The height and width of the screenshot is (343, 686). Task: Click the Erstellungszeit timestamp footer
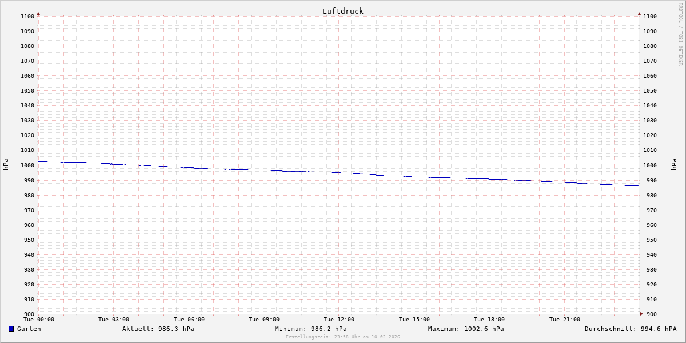click(342, 337)
